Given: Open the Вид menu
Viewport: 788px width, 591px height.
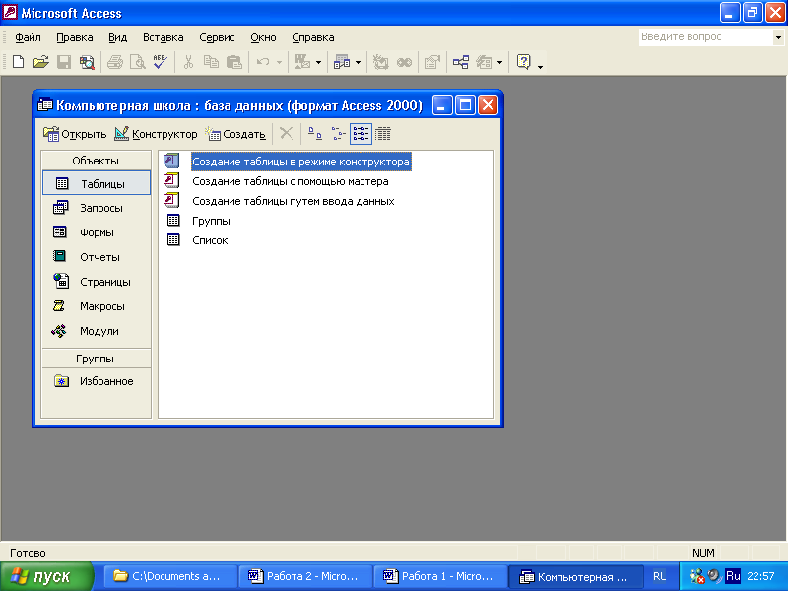Looking at the screenshot, I should click(x=117, y=37).
